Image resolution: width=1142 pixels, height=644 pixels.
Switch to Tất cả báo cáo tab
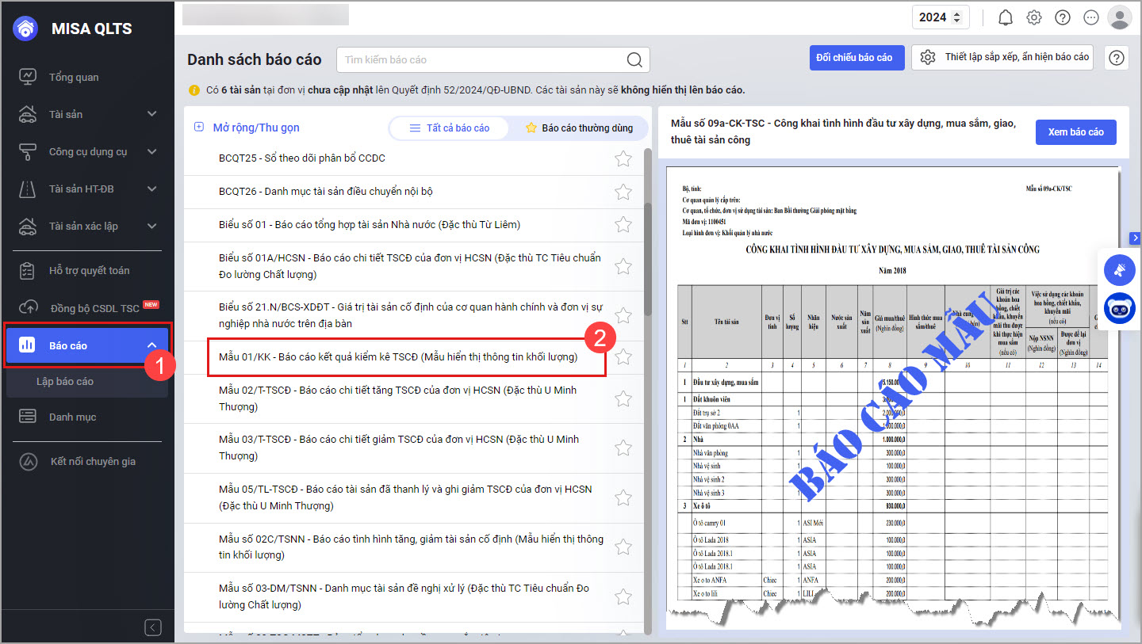tap(450, 128)
